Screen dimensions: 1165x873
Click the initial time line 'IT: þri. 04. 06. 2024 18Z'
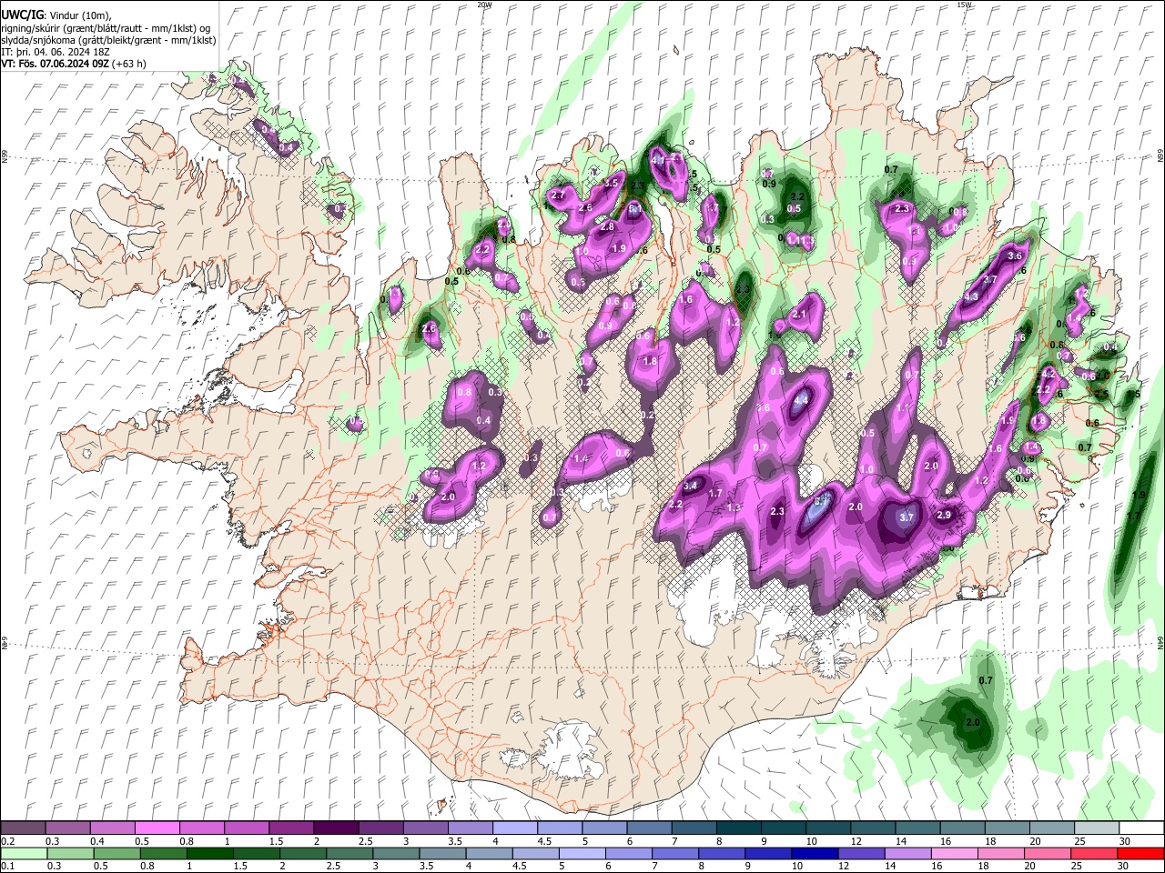click(x=56, y=52)
